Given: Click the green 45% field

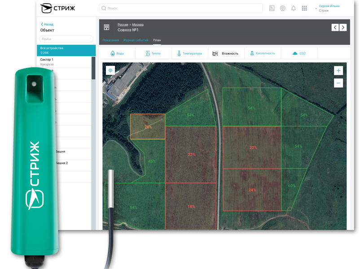Looking at the screenshot, I should (152, 161).
